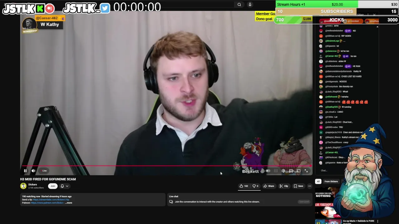Pause the live video
The height and width of the screenshot is (224, 399).
[25, 171]
